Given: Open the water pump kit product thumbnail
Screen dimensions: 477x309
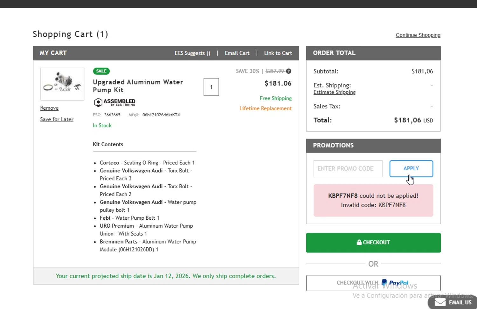Looking at the screenshot, I should pyautogui.click(x=62, y=84).
